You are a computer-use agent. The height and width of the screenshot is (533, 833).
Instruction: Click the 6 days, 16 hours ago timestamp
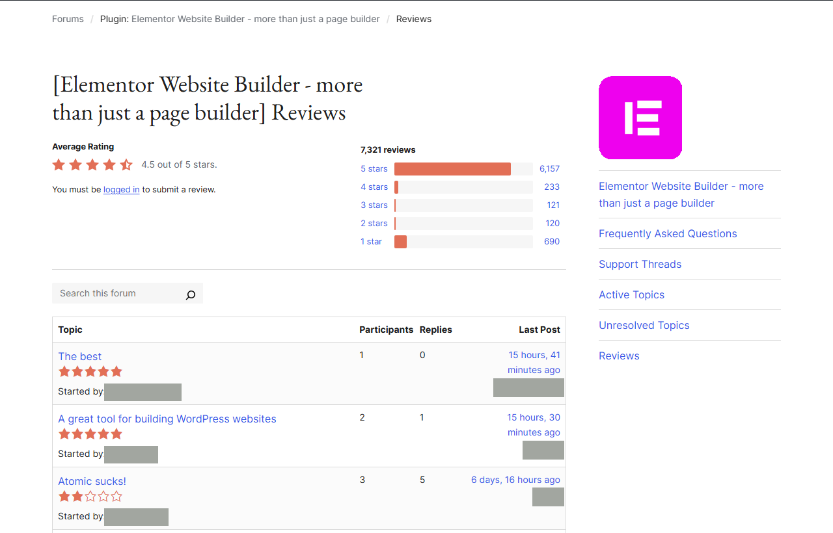pyautogui.click(x=515, y=480)
